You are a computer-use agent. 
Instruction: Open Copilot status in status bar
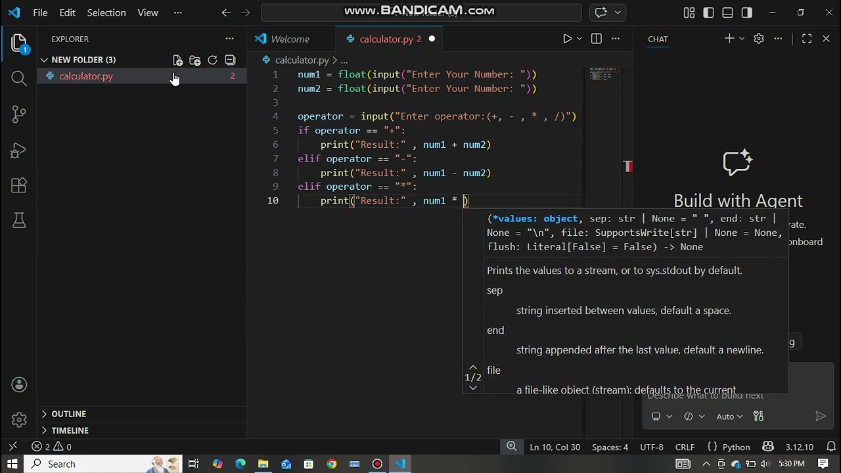point(768,447)
